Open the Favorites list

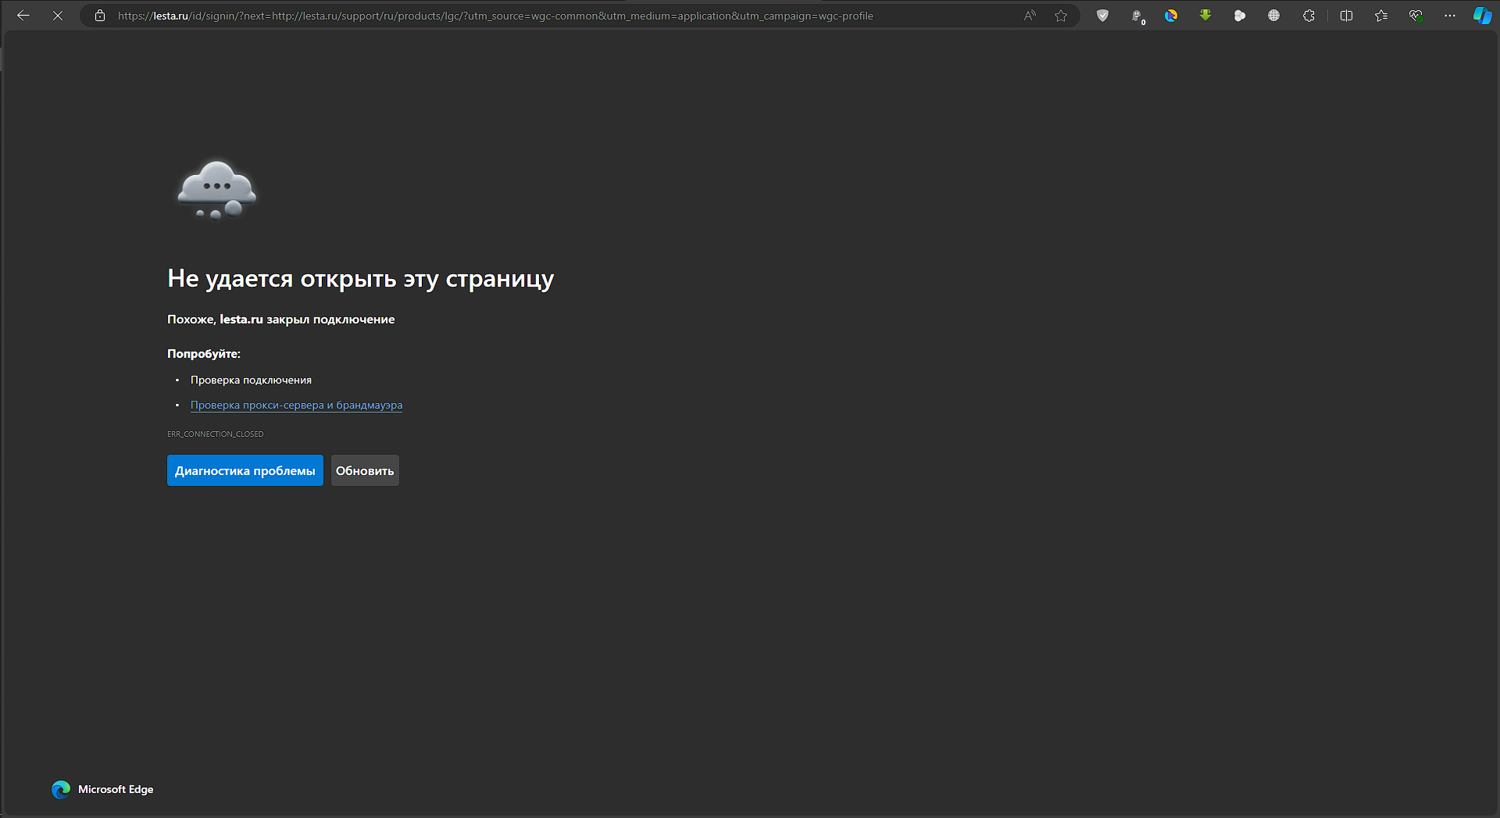[x=1381, y=16]
